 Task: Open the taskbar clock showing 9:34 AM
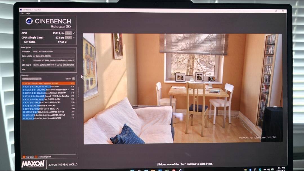coord(281,169)
